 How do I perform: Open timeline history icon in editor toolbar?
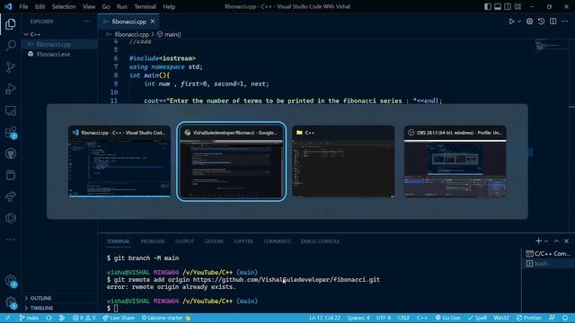click(541, 22)
